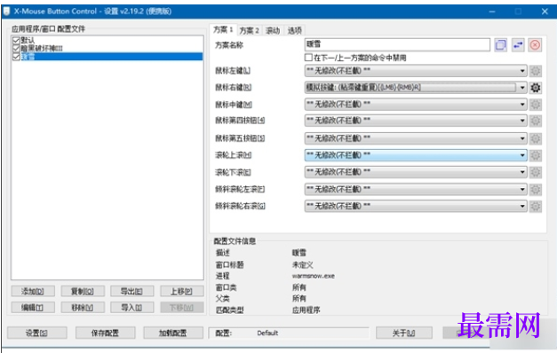Viewport: 557px width, 353px height.
Task: Open the 倾斜滚轮右滚 dropdown
Action: click(416, 206)
